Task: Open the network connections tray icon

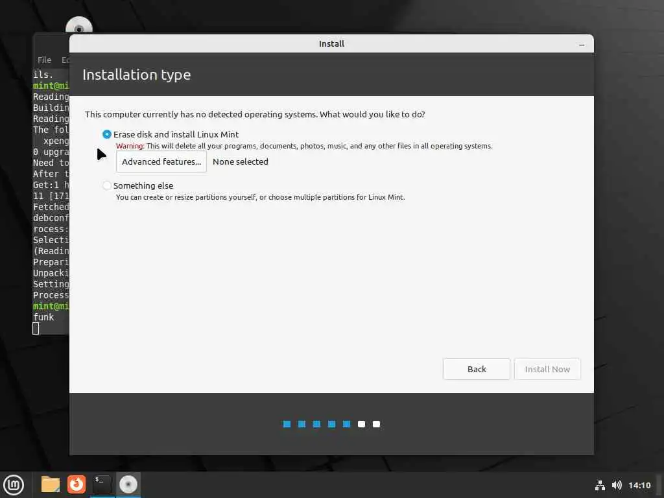Action: coord(600,485)
